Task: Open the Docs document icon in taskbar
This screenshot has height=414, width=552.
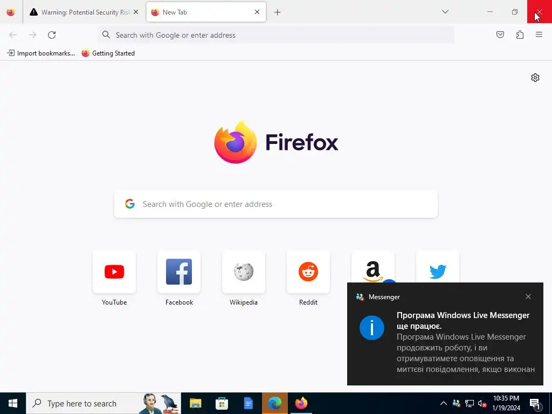Action: tap(248, 403)
